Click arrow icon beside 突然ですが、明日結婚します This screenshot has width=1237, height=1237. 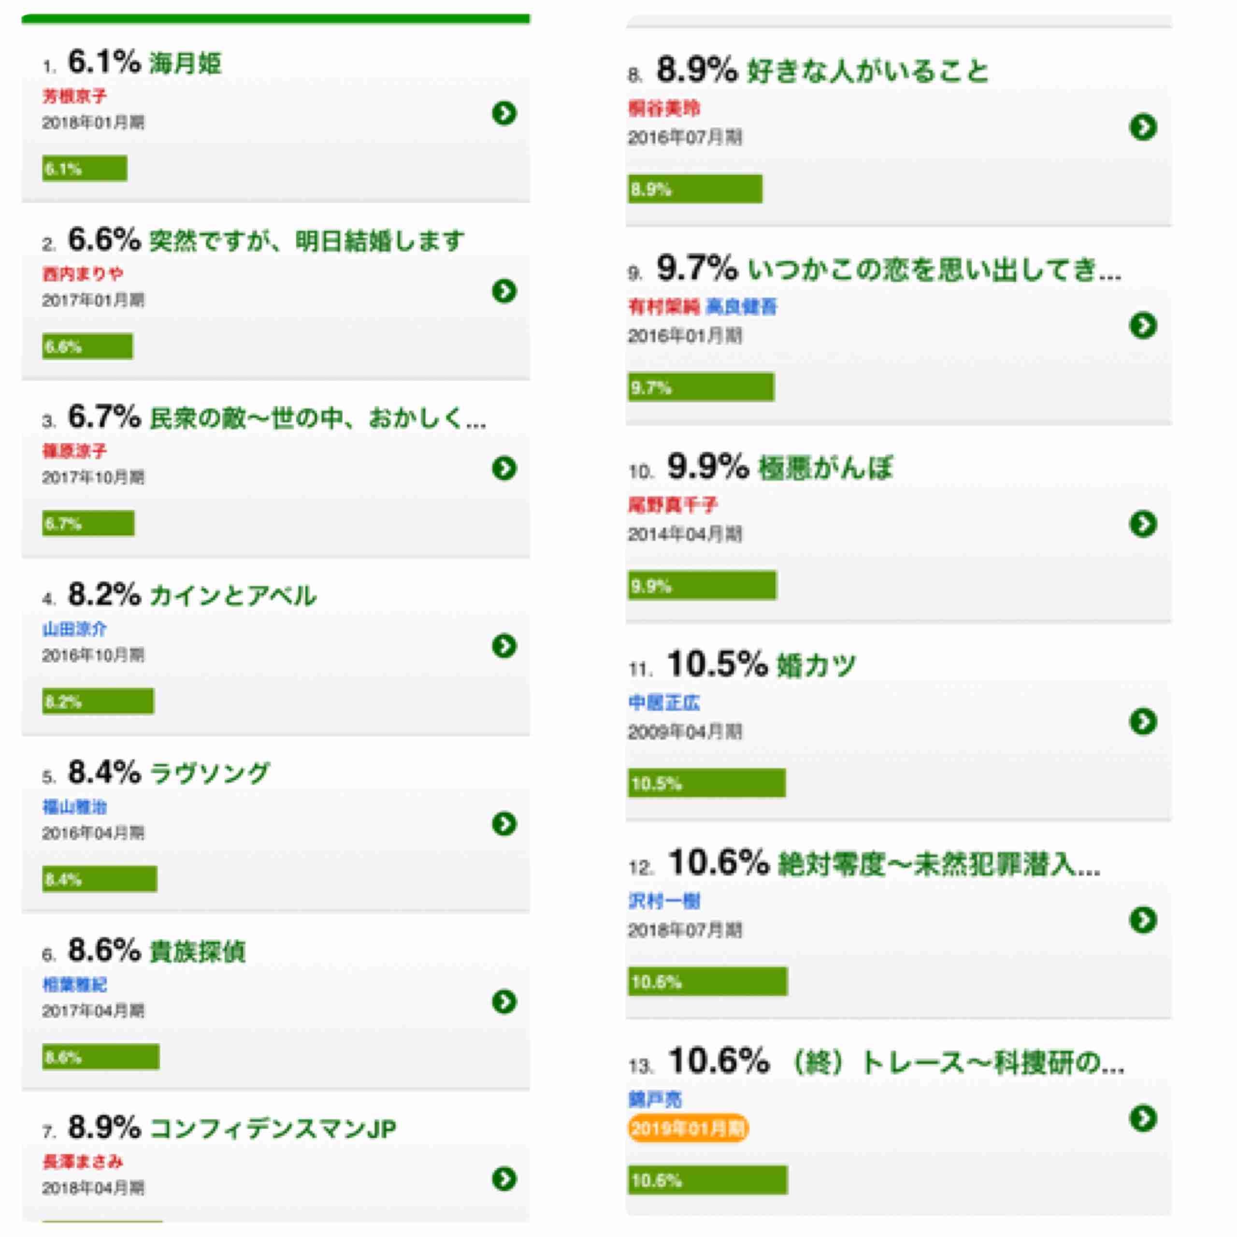pos(504,291)
